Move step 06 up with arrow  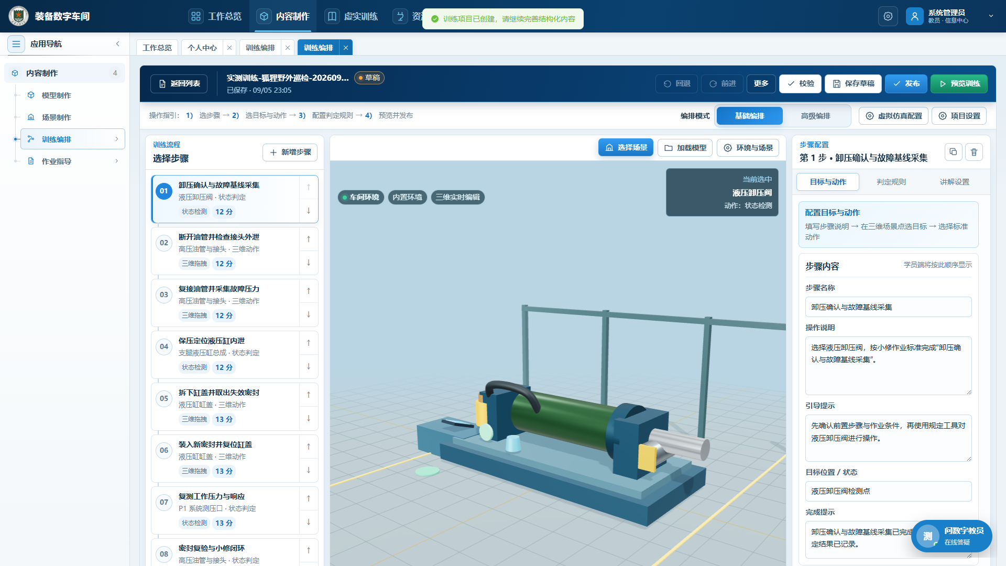coord(309,447)
